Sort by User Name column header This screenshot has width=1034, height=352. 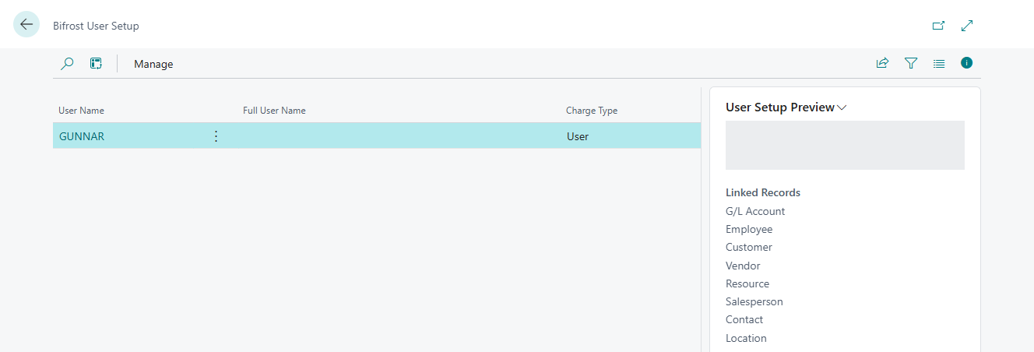(81, 111)
